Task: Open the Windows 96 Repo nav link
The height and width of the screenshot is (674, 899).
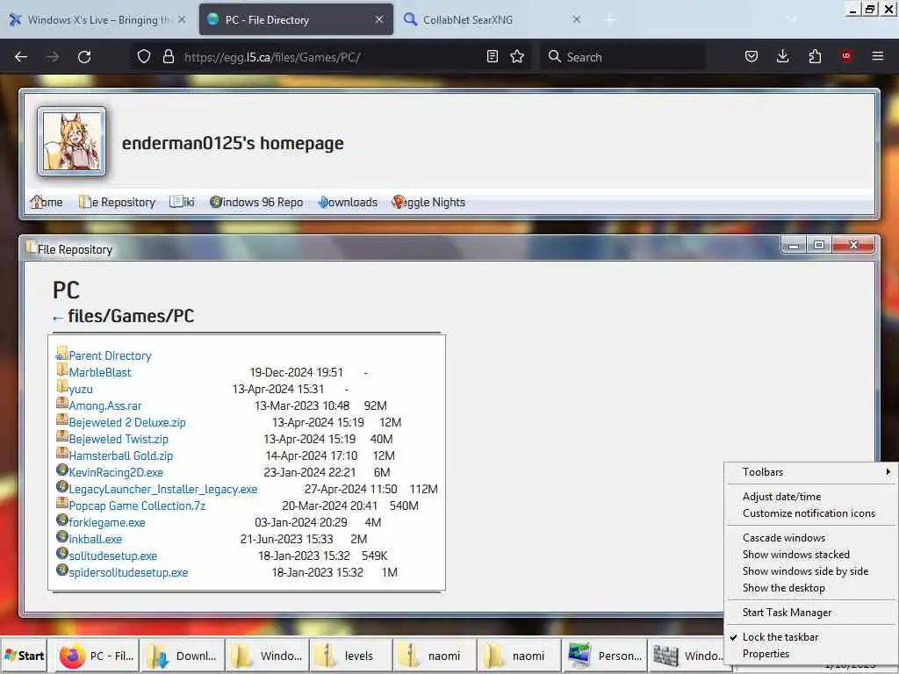Action: (256, 202)
